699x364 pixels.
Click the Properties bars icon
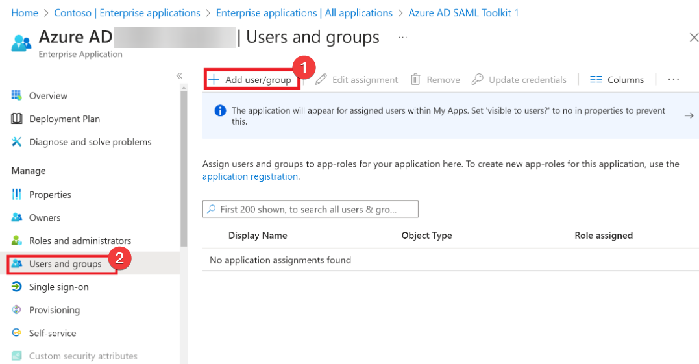16,194
